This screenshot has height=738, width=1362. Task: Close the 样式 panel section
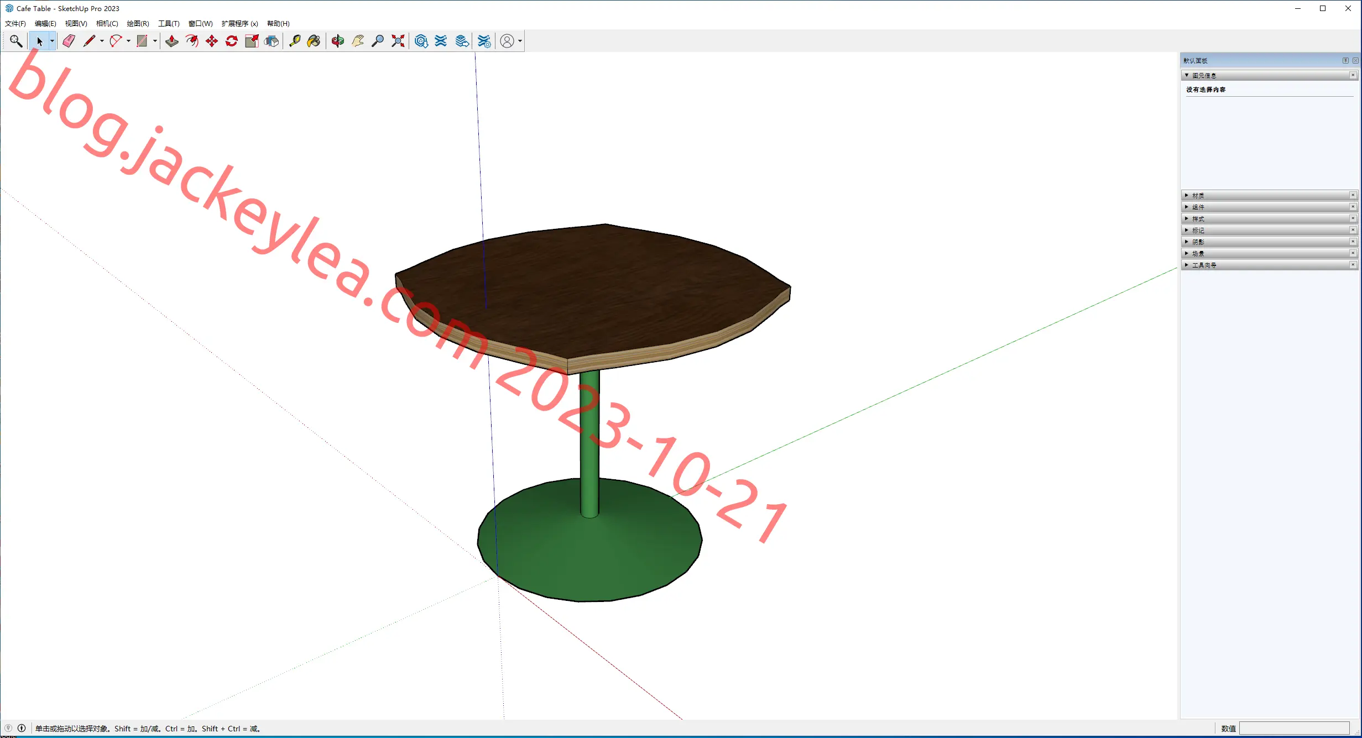[1353, 218]
